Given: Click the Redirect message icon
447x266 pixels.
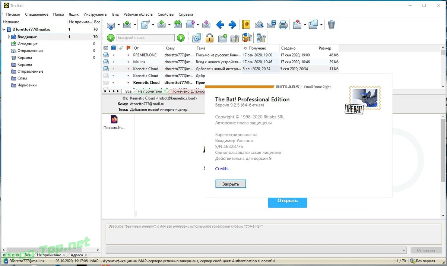Looking at the screenshot, I should [x=206, y=25].
